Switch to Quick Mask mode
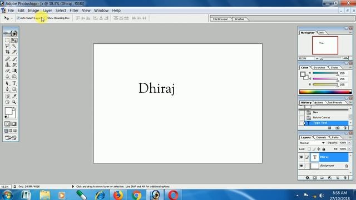 tap(14, 124)
